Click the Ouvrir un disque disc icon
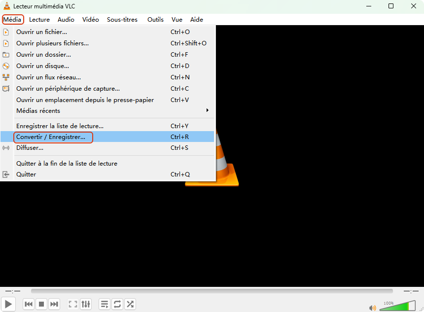The width and height of the screenshot is (424, 312). (6, 66)
